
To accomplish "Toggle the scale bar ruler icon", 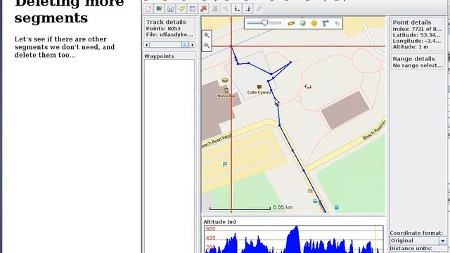I will point(291,23).
